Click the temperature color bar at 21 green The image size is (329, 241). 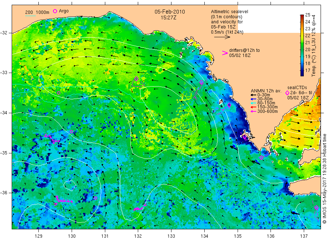pyautogui.click(x=302, y=43)
